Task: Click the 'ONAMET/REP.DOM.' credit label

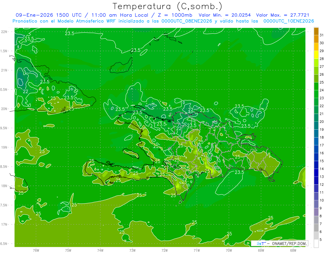Action: (289, 243)
